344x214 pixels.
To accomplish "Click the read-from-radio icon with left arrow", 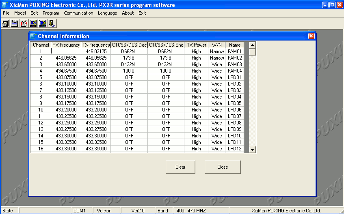I will pos(33,24).
